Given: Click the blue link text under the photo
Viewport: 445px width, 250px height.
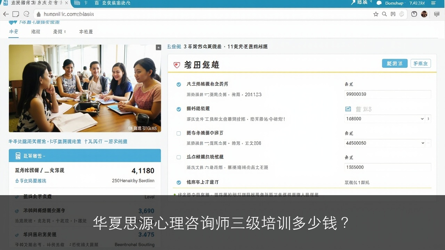Looking at the screenshot, I should coord(68,142).
